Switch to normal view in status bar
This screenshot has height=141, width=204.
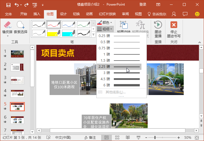(107, 138)
